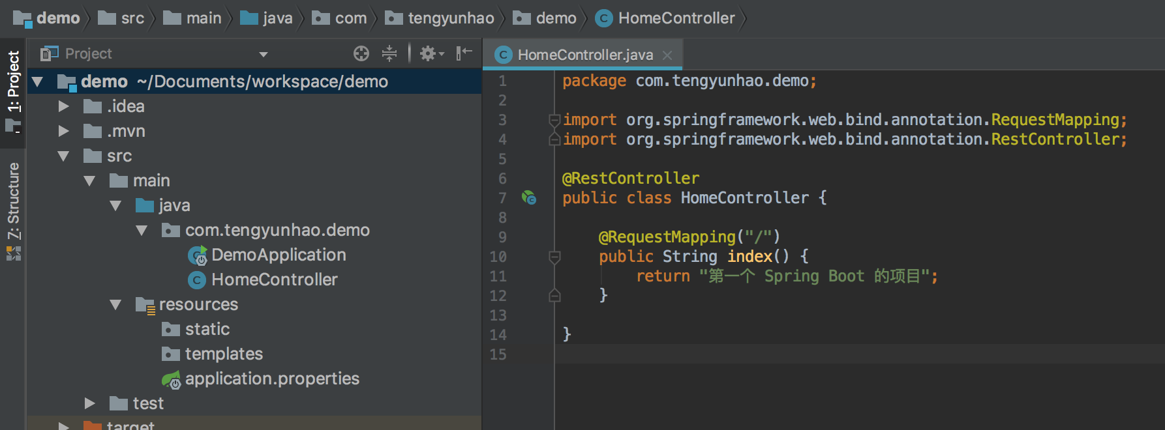Screen dimensions: 1165x430
Task: Close the HomeController.java tab
Action: (x=667, y=55)
